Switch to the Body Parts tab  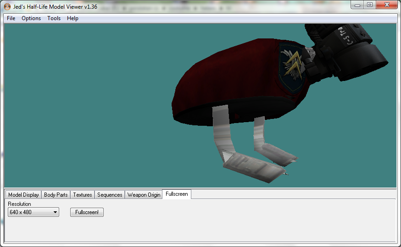pyautogui.click(x=56, y=195)
